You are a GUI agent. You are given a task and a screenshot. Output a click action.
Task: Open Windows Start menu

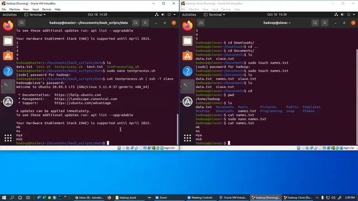click(4, 198)
